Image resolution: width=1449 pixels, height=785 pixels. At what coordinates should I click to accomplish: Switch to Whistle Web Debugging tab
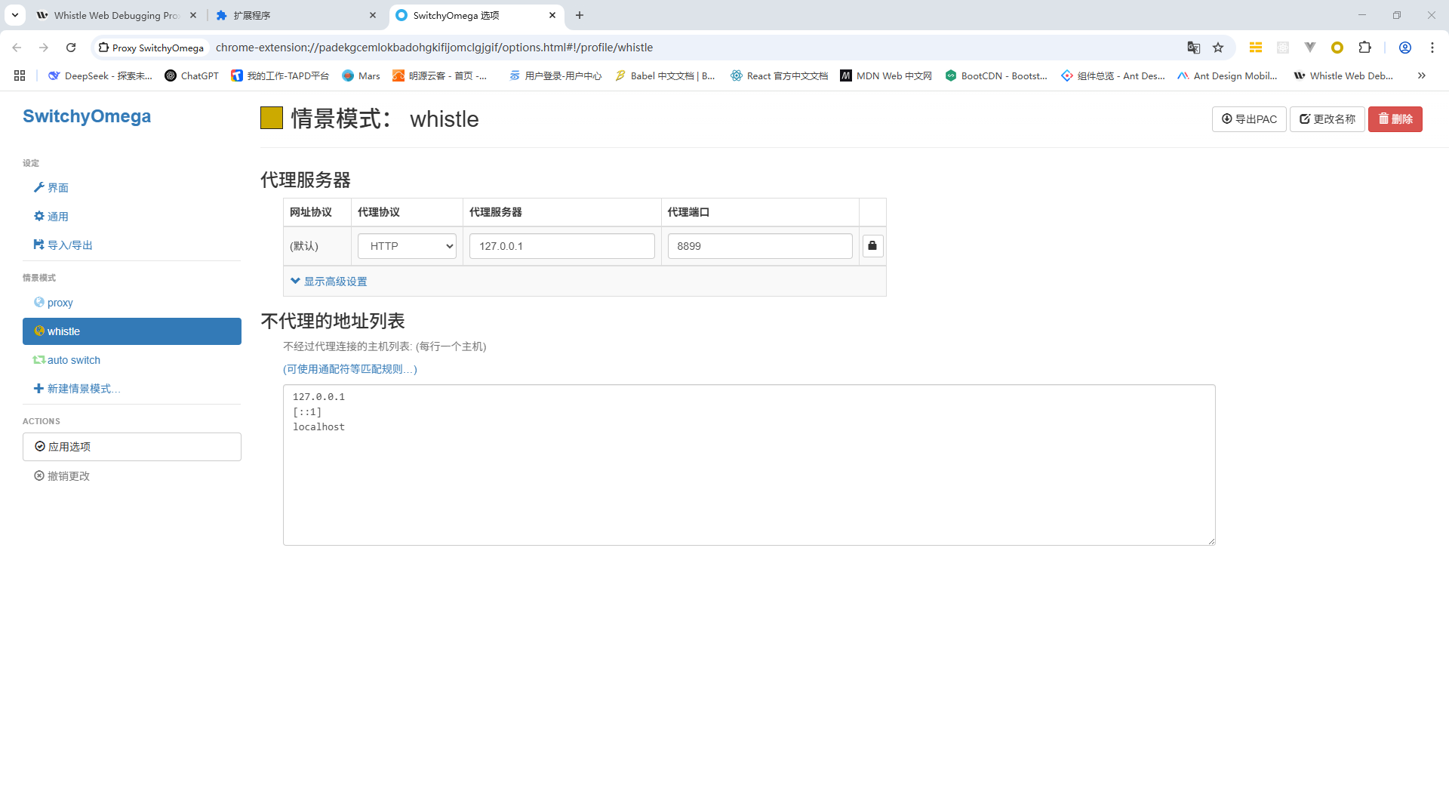pyautogui.click(x=116, y=15)
